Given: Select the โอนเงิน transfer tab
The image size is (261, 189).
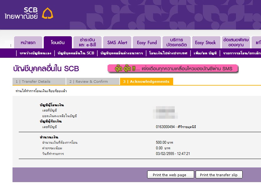Looking at the screenshot, I should (x=58, y=42).
